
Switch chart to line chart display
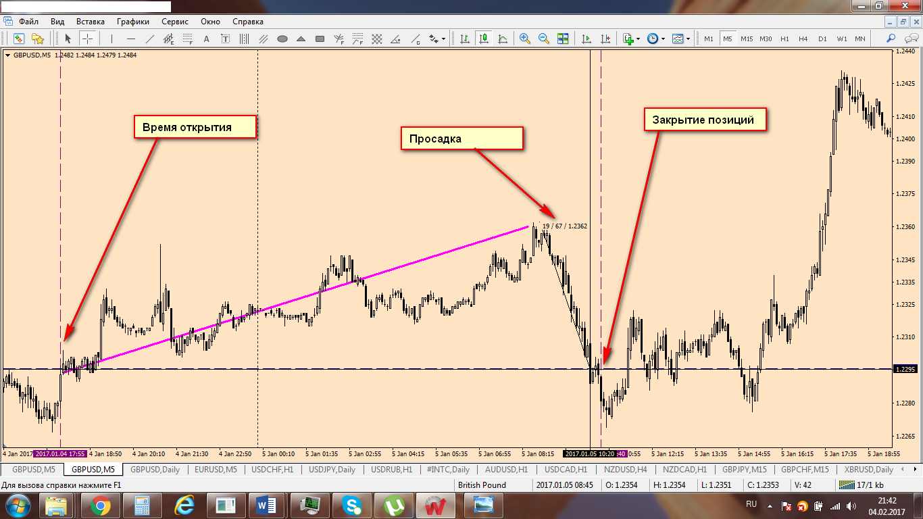(503, 39)
